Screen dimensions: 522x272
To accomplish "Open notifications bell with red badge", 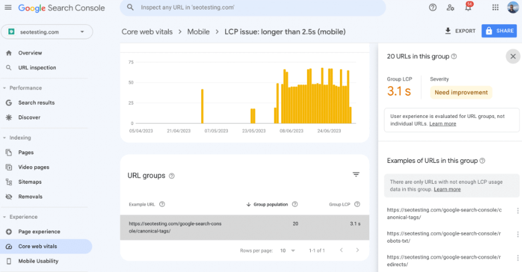I will click(468, 7).
